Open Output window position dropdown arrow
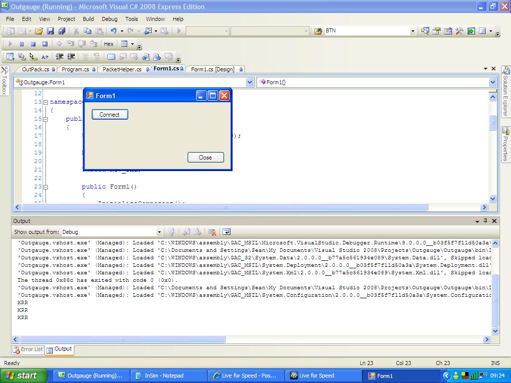This screenshot has height=383, width=511. (x=477, y=221)
